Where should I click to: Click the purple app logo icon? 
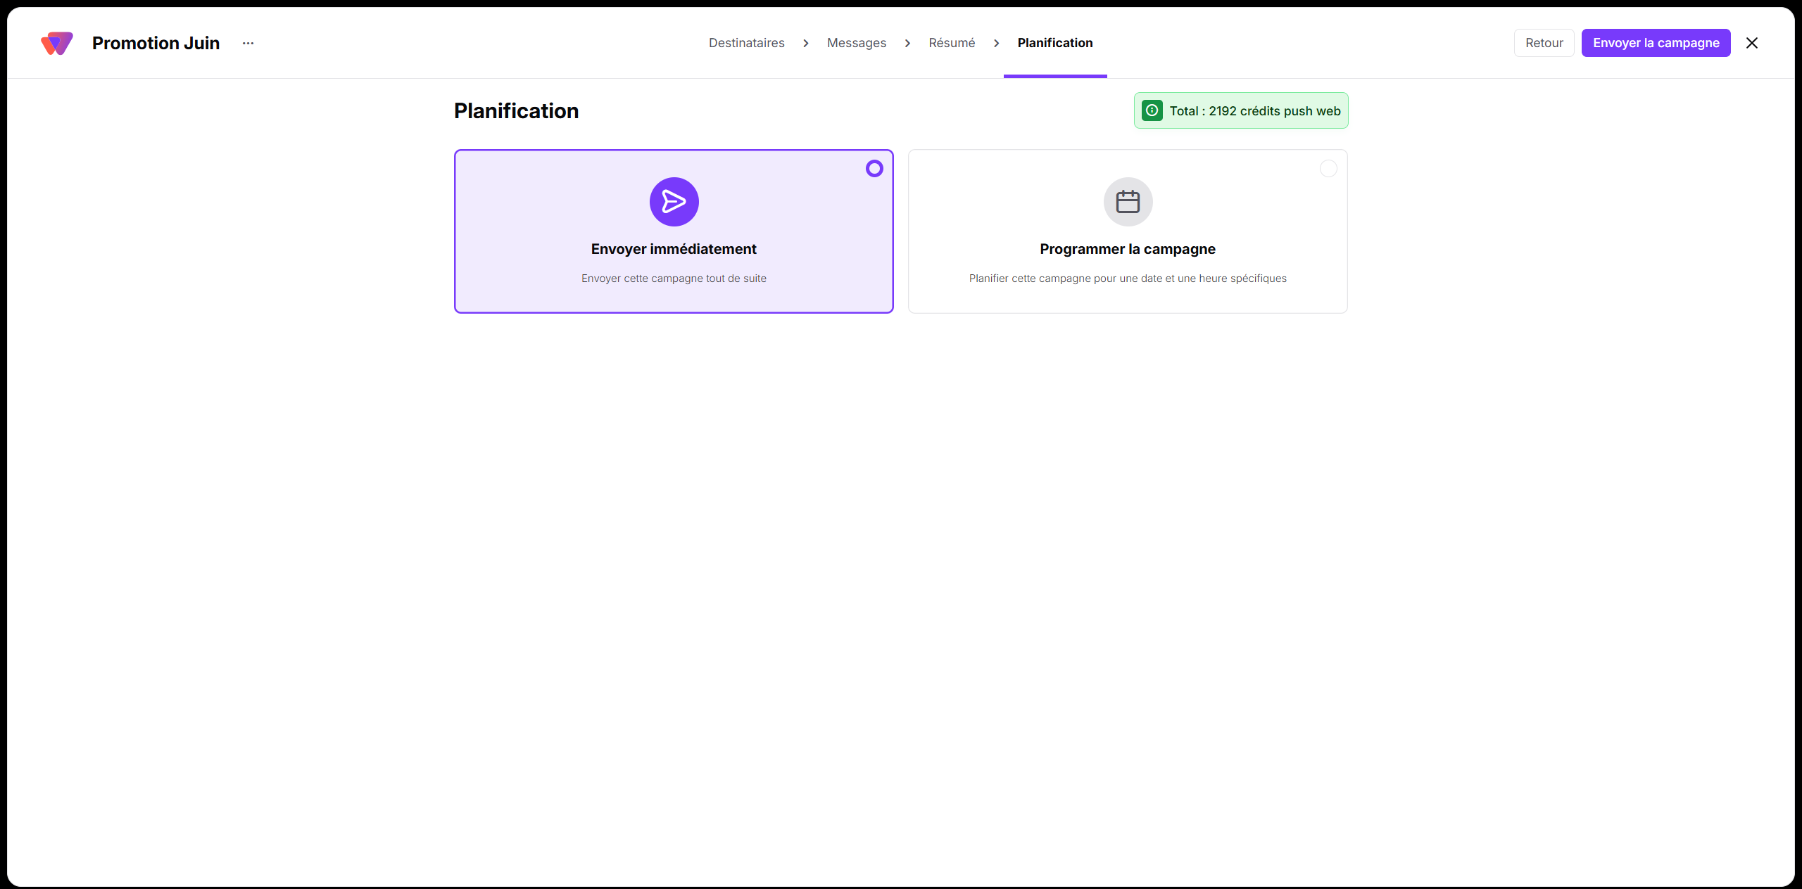tap(57, 43)
